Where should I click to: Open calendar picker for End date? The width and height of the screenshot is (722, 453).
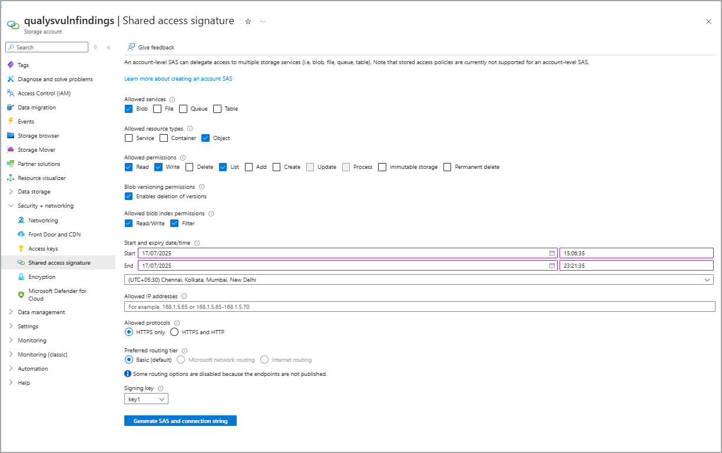[552, 265]
